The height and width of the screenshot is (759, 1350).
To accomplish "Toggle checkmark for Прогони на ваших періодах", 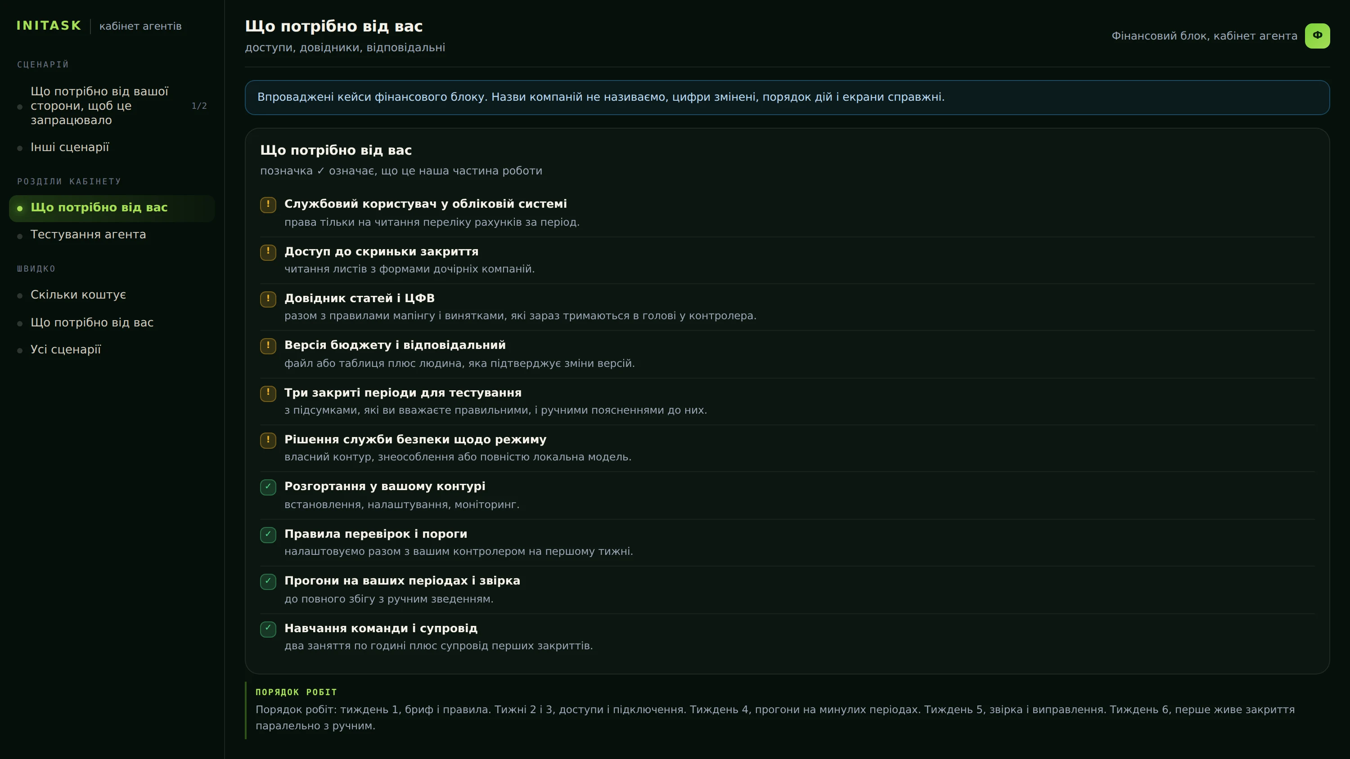I will click(x=268, y=581).
